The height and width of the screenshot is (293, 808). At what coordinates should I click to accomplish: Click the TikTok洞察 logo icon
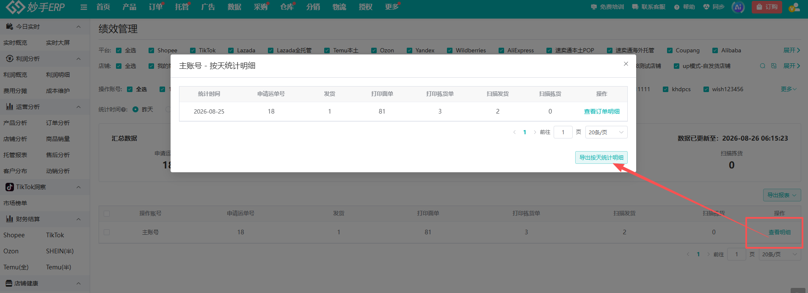(9, 187)
